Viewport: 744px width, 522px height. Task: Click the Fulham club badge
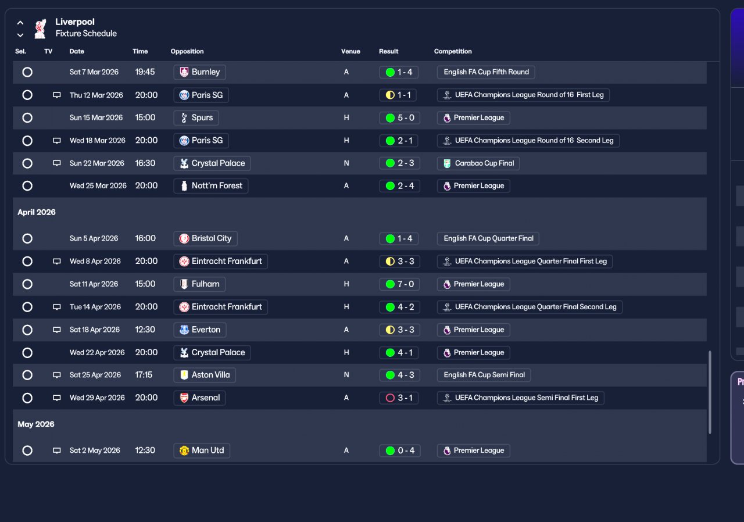(184, 284)
